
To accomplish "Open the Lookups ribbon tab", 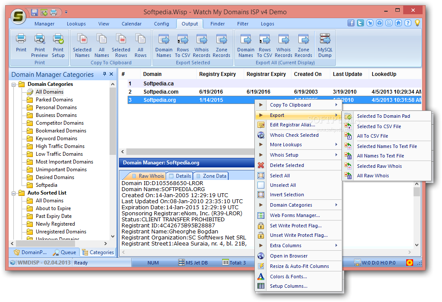I will pyautogui.click(x=76, y=24).
